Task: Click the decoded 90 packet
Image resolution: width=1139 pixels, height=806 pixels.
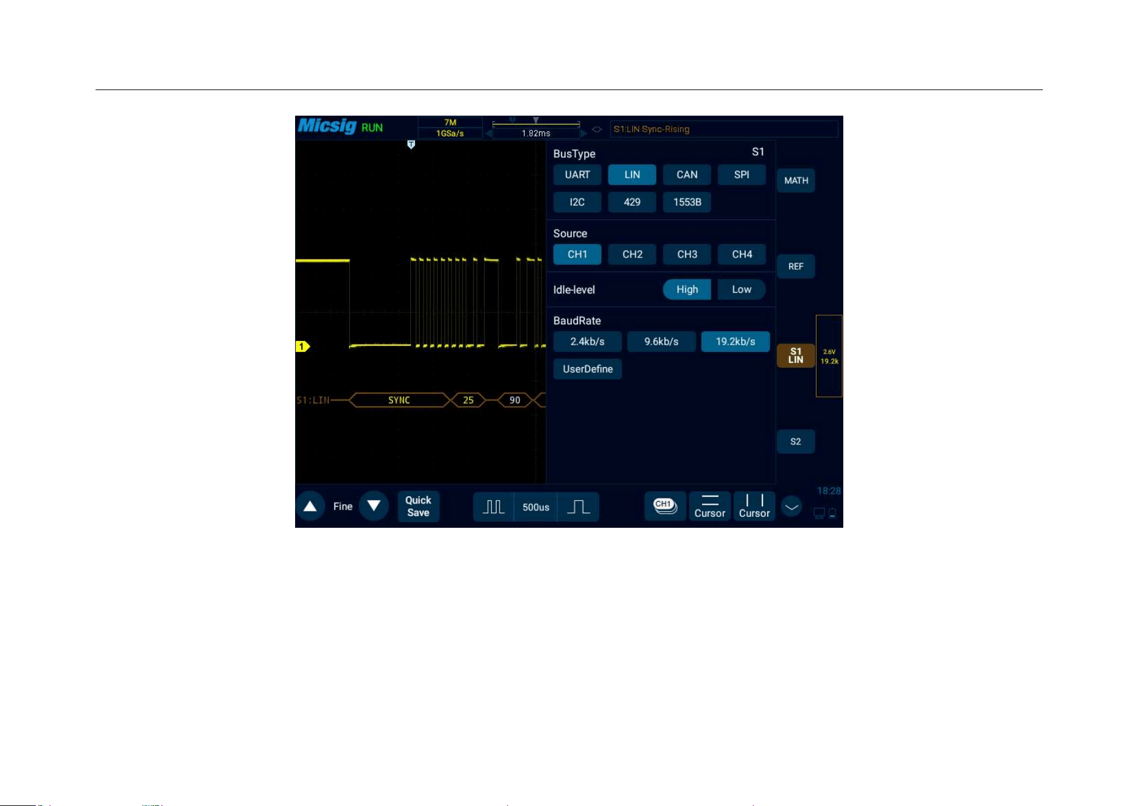Action: tap(515, 400)
